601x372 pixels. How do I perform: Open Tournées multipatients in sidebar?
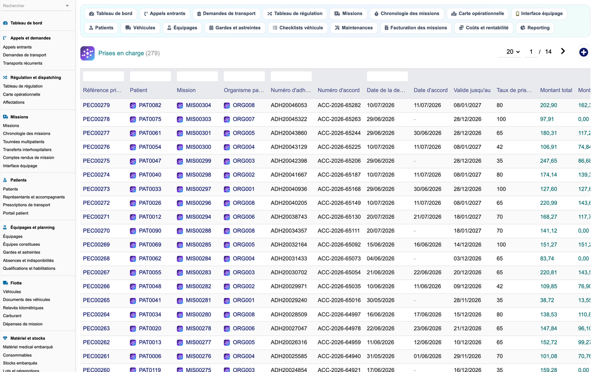click(24, 142)
